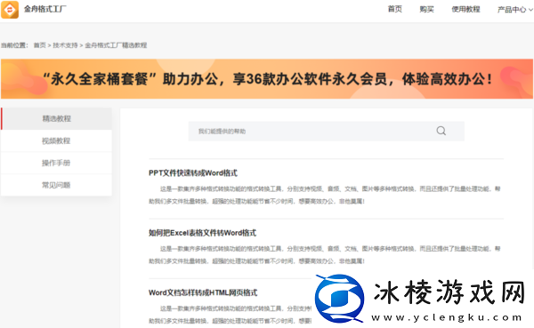Open the 永久全家桶套餐 promotional banner
Screen dimensions: 534x328
267,79
